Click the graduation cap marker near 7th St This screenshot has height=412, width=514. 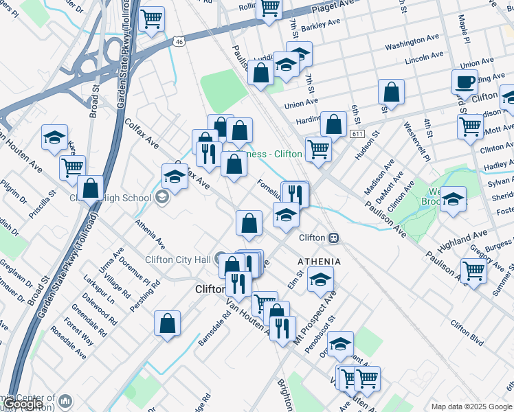(299, 54)
